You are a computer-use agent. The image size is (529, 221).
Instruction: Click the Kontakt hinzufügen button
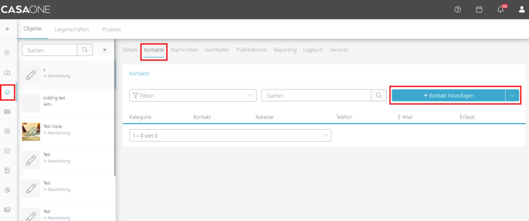tap(448, 96)
